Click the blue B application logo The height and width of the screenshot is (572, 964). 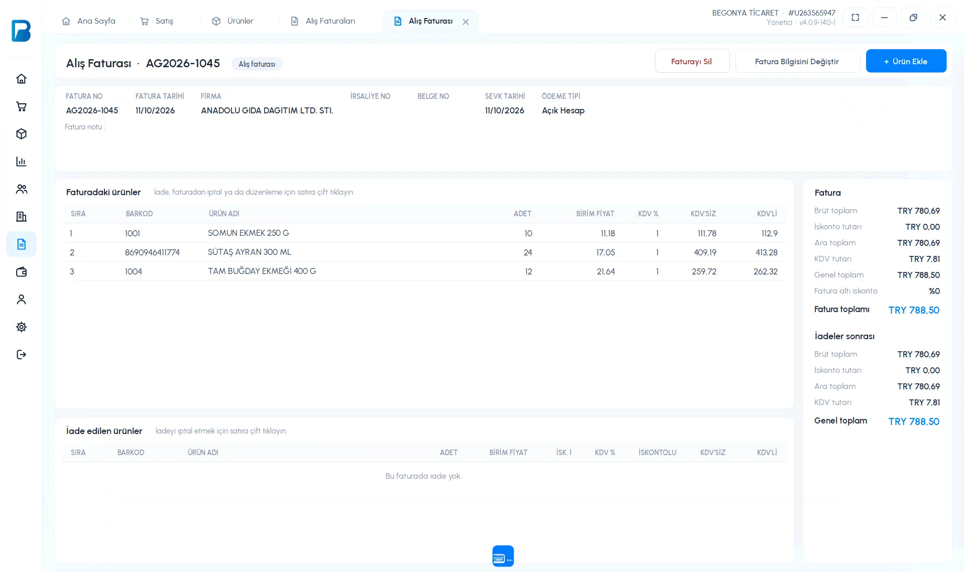pos(21,31)
